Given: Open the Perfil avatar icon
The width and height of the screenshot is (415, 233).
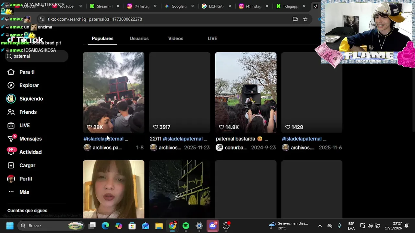Looking at the screenshot, I should pos(11,179).
